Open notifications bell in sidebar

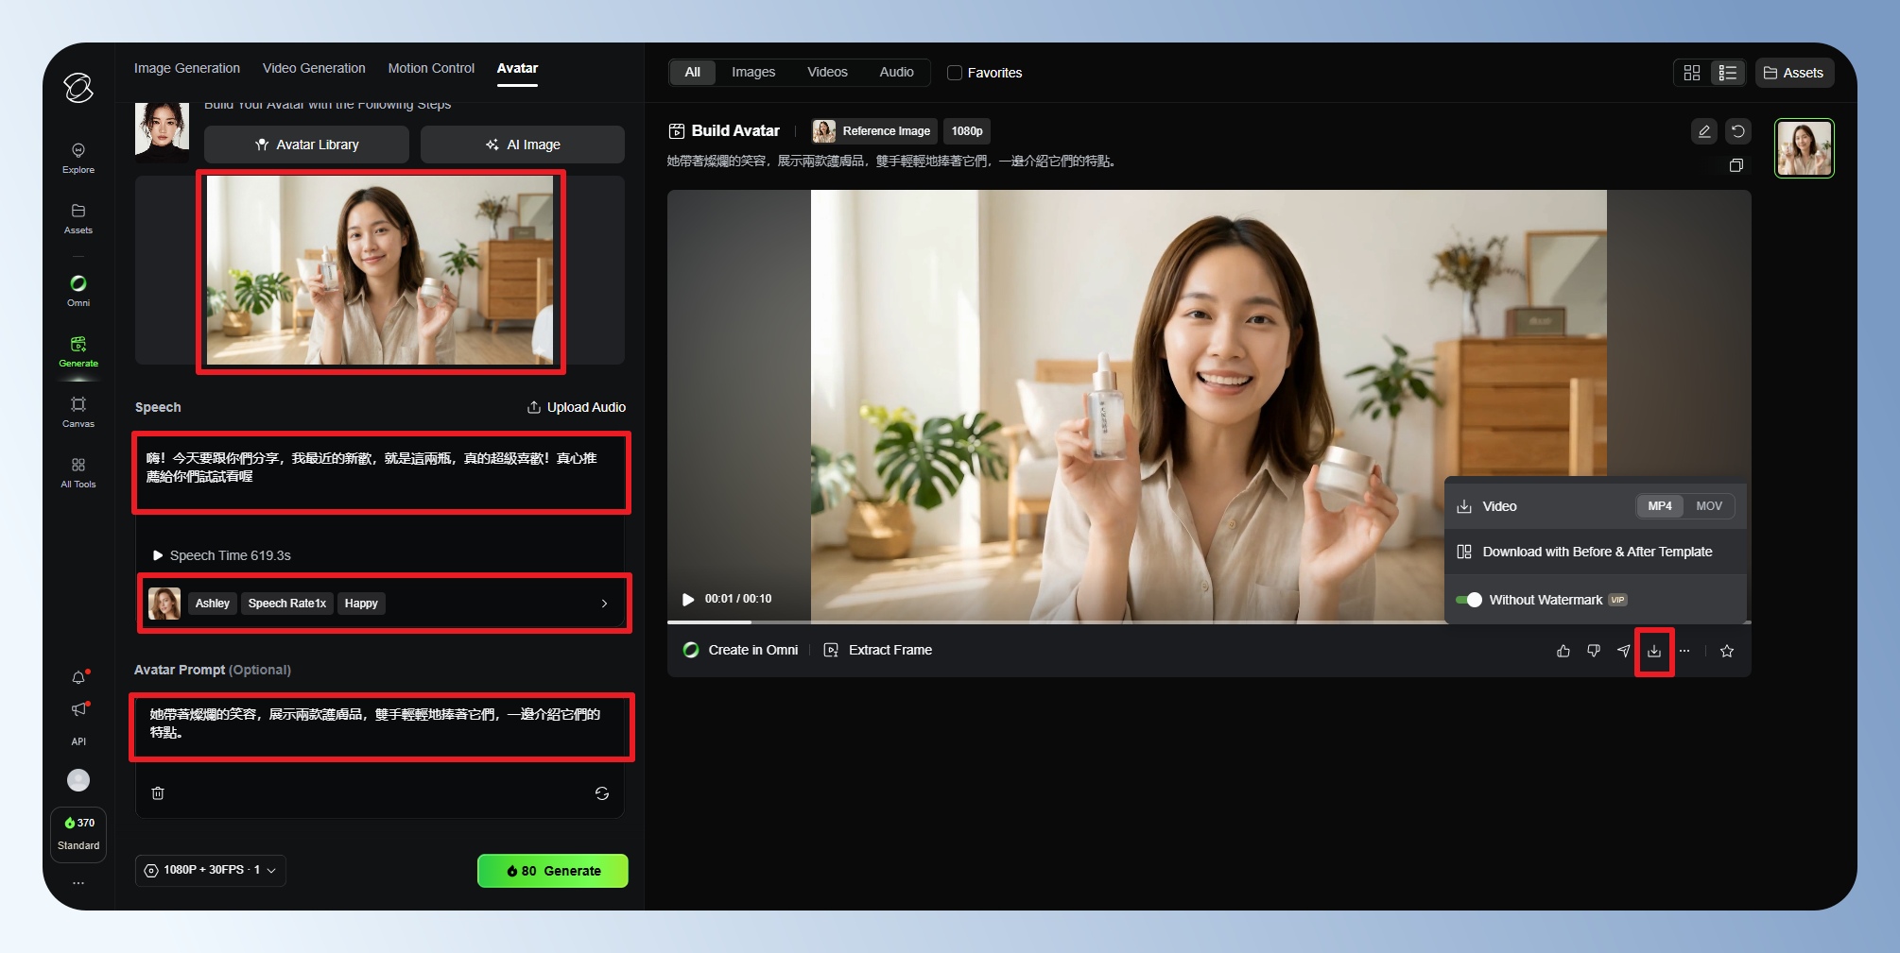click(x=78, y=677)
